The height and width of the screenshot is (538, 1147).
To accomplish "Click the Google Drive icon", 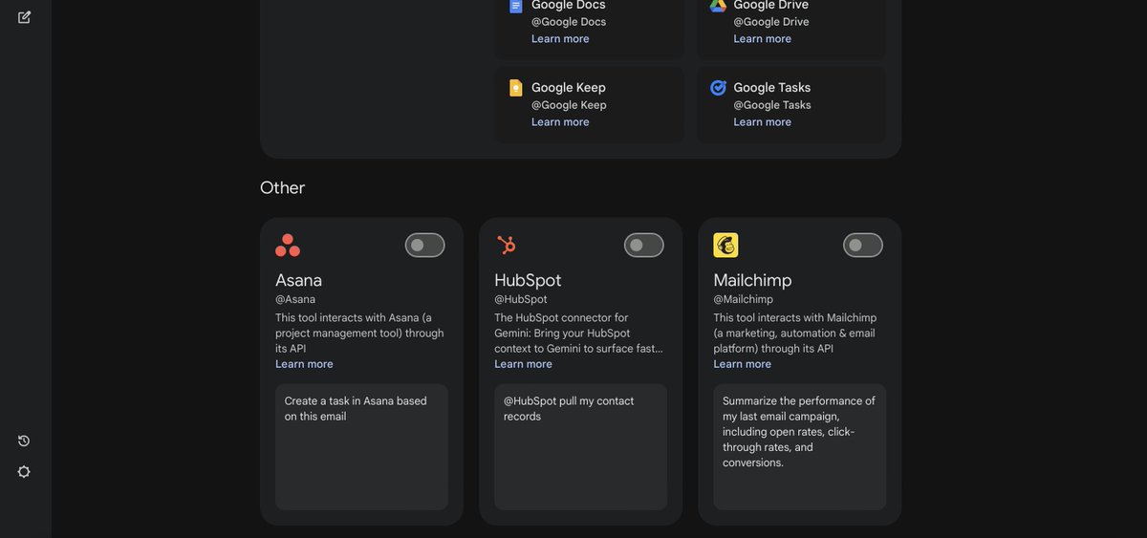I will pyautogui.click(x=718, y=6).
